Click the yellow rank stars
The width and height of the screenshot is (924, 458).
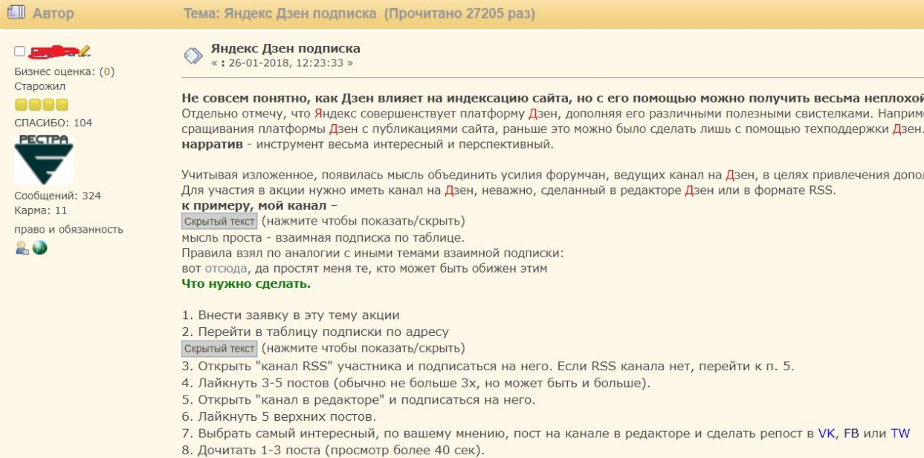pyautogui.click(x=42, y=105)
